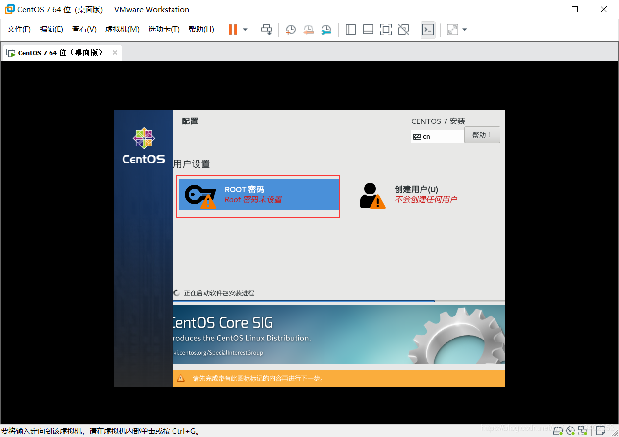Image resolution: width=619 pixels, height=437 pixels.
Task: Open the 查看(V) menu
Action: 84,29
